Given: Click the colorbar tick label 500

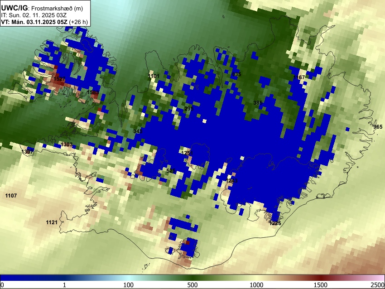Looking at the screenshot, I should [x=192, y=285].
